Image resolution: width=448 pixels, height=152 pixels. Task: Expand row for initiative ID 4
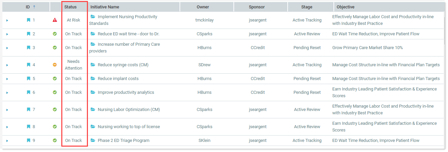[x=7, y=65]
